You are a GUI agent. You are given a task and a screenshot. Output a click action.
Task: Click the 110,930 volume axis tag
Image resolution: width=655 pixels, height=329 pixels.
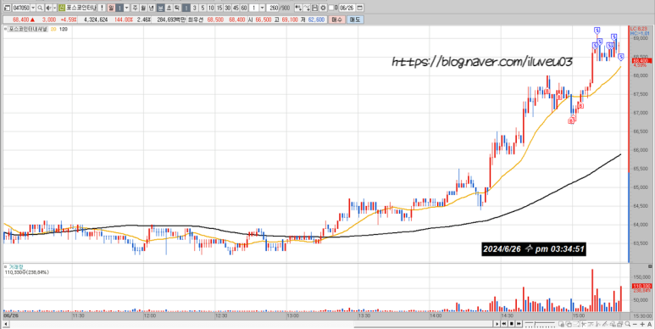(x=641, y=286)
